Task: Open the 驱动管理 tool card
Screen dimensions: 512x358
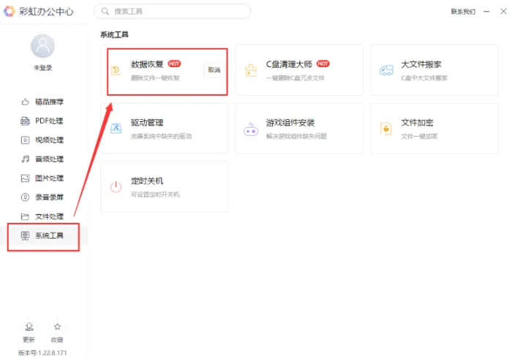Action: [165, 129]
